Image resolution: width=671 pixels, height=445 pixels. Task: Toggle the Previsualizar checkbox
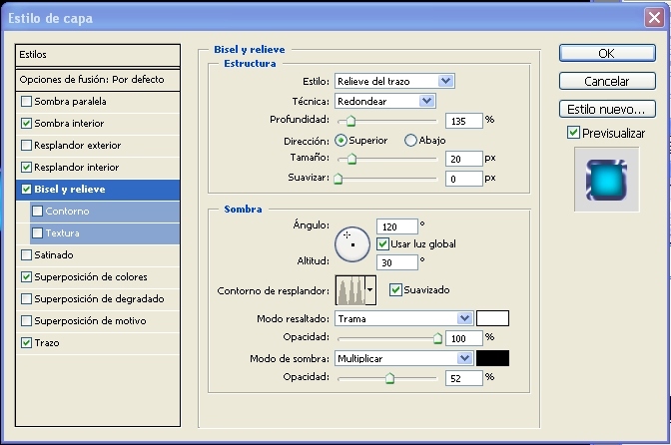[573, 133]
